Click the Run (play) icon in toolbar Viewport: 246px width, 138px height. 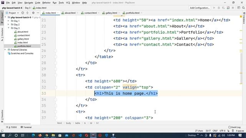[x=214, y=8]
